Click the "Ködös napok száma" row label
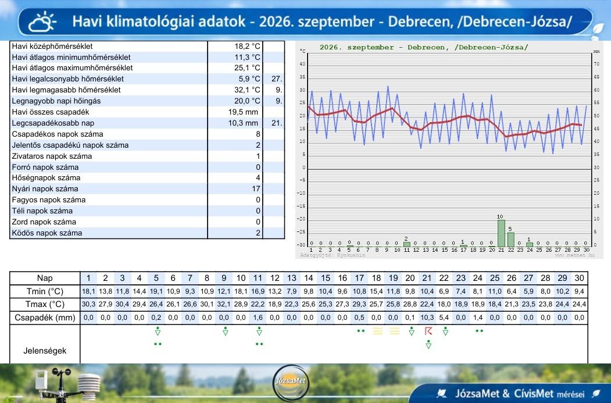611x403 pixels. pyautogui.click(x=47, y=233)
